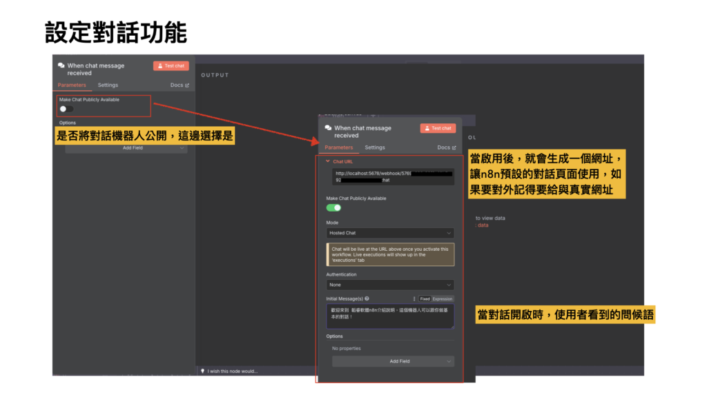Click the Options label in the background panel

67,123
